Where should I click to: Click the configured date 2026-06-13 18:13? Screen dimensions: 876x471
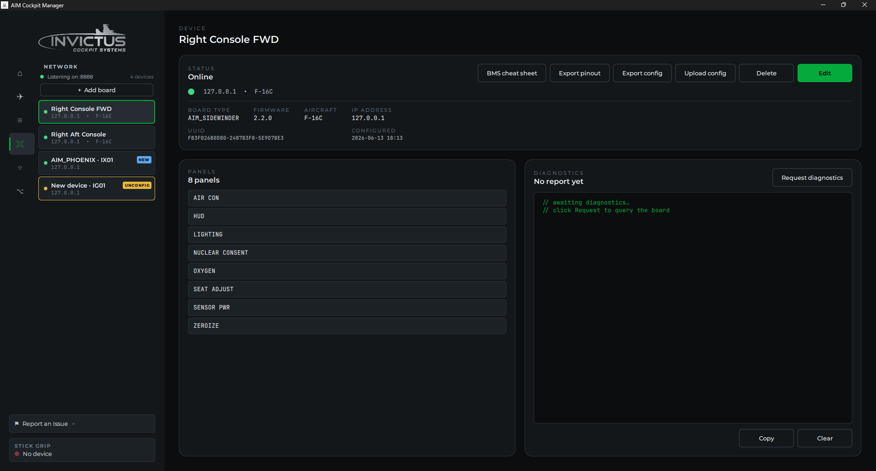point(377,138)
